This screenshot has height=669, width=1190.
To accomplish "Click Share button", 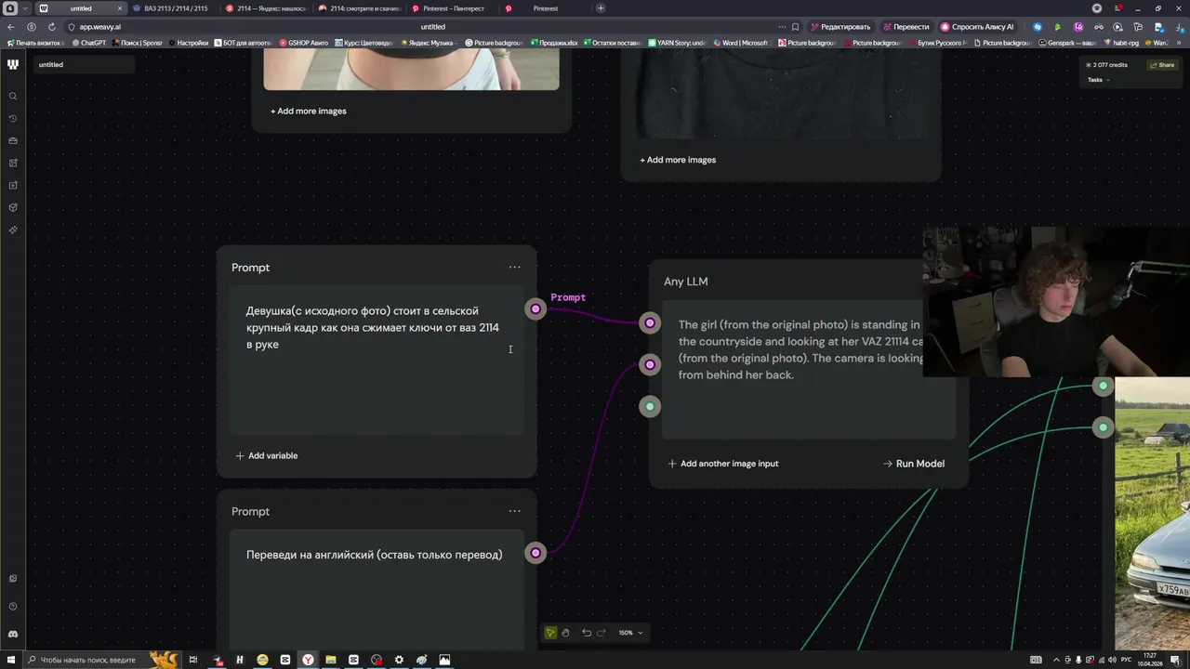I will 1162,65.
